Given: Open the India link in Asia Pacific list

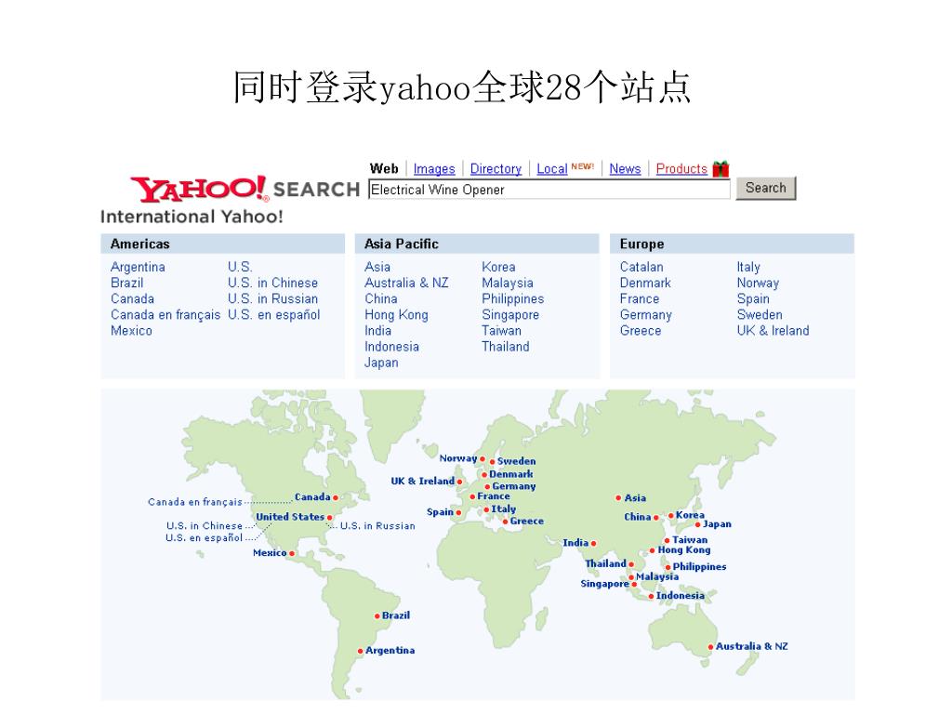Looking at the screenshot, I should tap(377, 331).
